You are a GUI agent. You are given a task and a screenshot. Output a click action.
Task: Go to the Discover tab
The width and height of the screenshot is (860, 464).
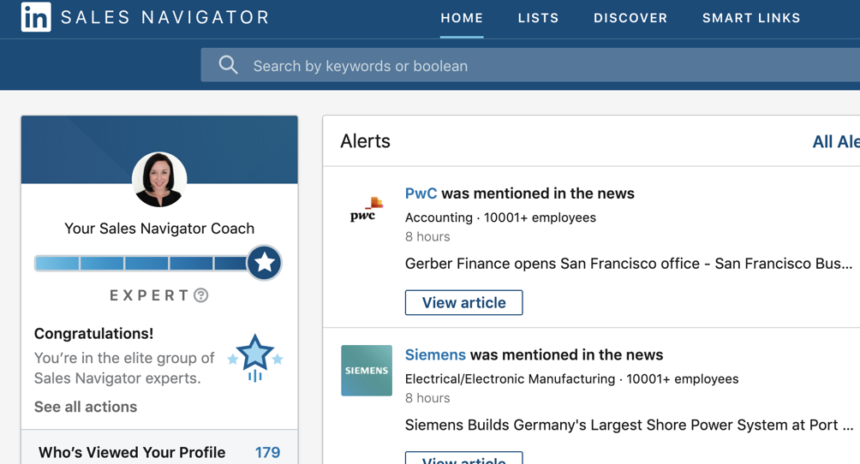(630, 18)
